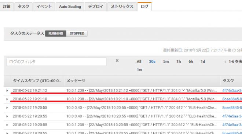Select timestamp 2018-05-22 19:21:12

coord(30,90)
